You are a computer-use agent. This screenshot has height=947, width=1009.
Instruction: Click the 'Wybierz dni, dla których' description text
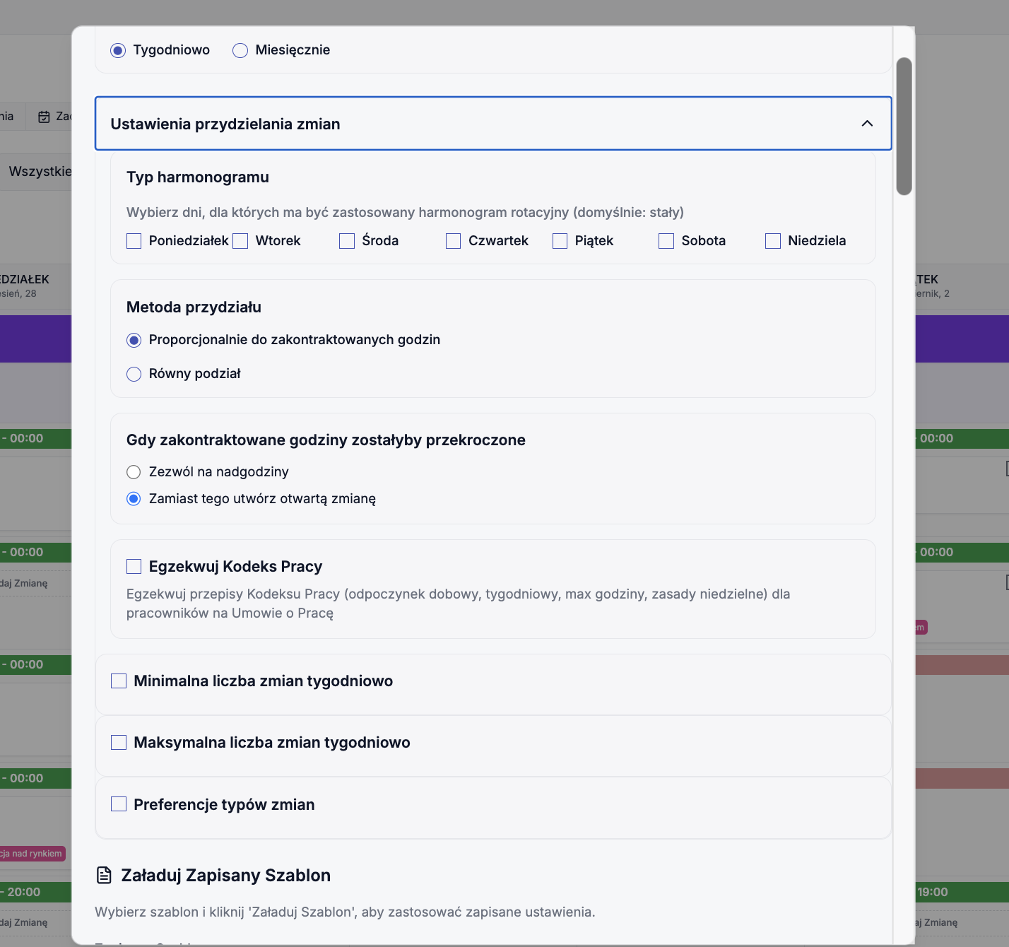405,213
